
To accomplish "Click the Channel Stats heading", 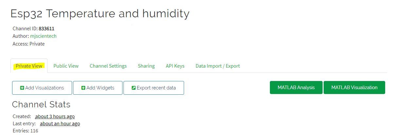I will [x=41, y=104].
